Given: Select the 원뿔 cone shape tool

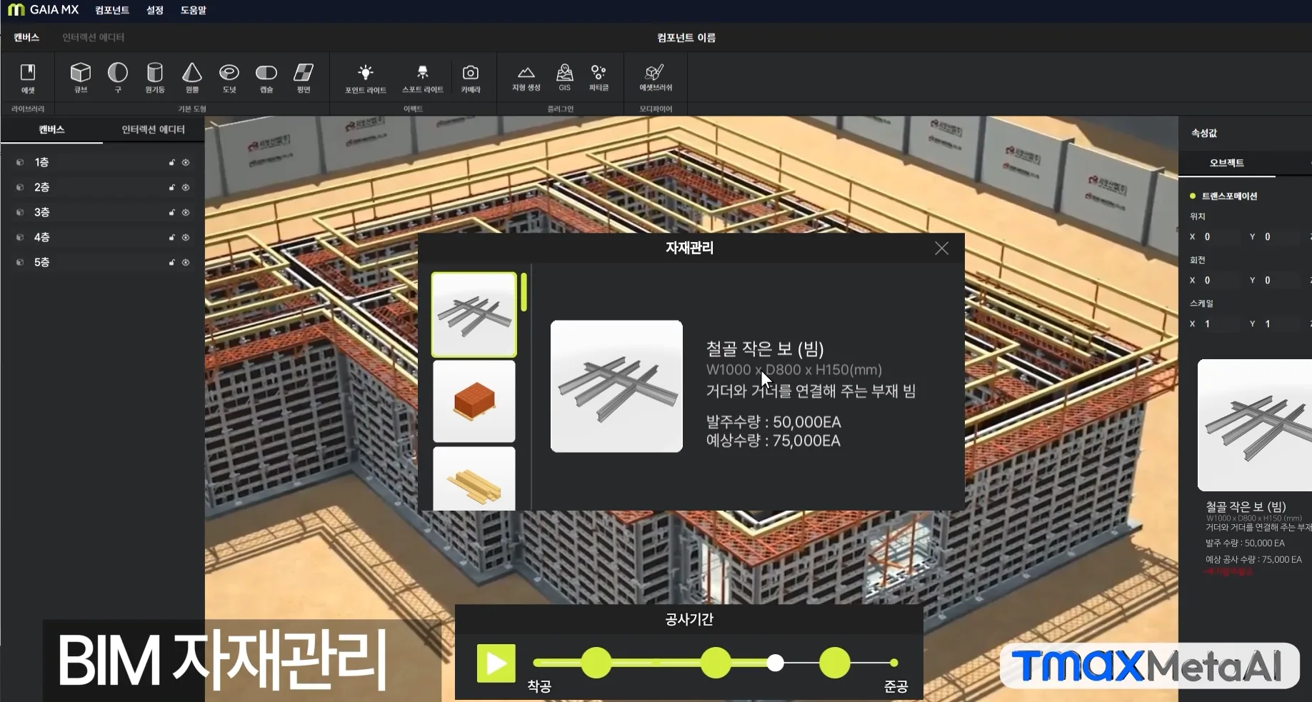Looking at the screenshot, I should click(x=192, y=78).
